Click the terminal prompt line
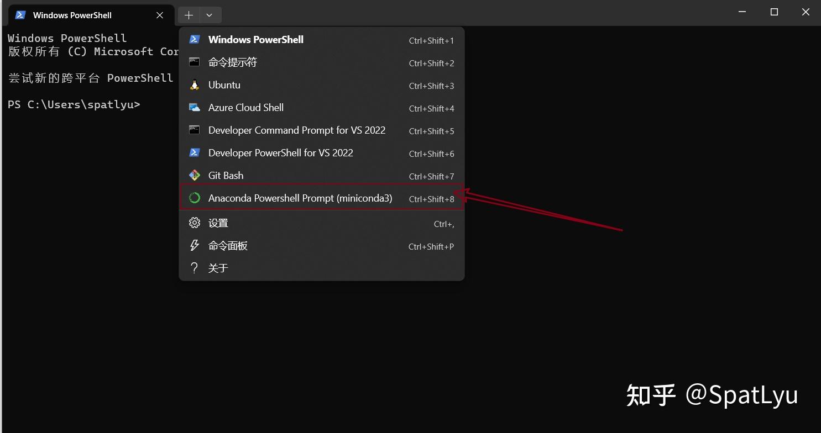This screenshot has width=821, height=433. pyautogui.click(x=74, y=104)
